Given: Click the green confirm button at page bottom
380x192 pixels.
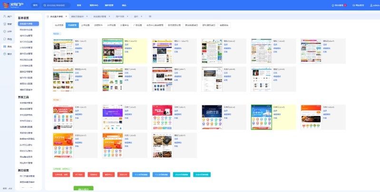Looking at the screenshot, I should pos(83,189).
